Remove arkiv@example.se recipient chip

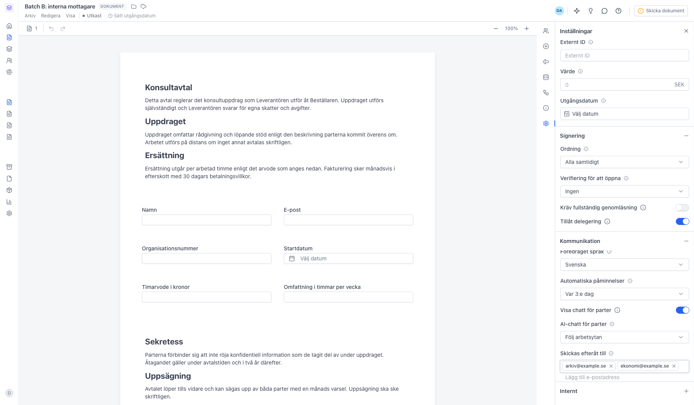pyautogui.click(x=611, y=366)
